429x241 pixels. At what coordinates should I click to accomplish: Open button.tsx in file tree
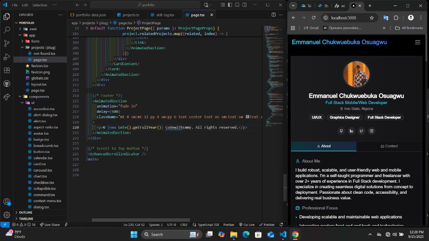pyautogui.click(x=41, y=152)
